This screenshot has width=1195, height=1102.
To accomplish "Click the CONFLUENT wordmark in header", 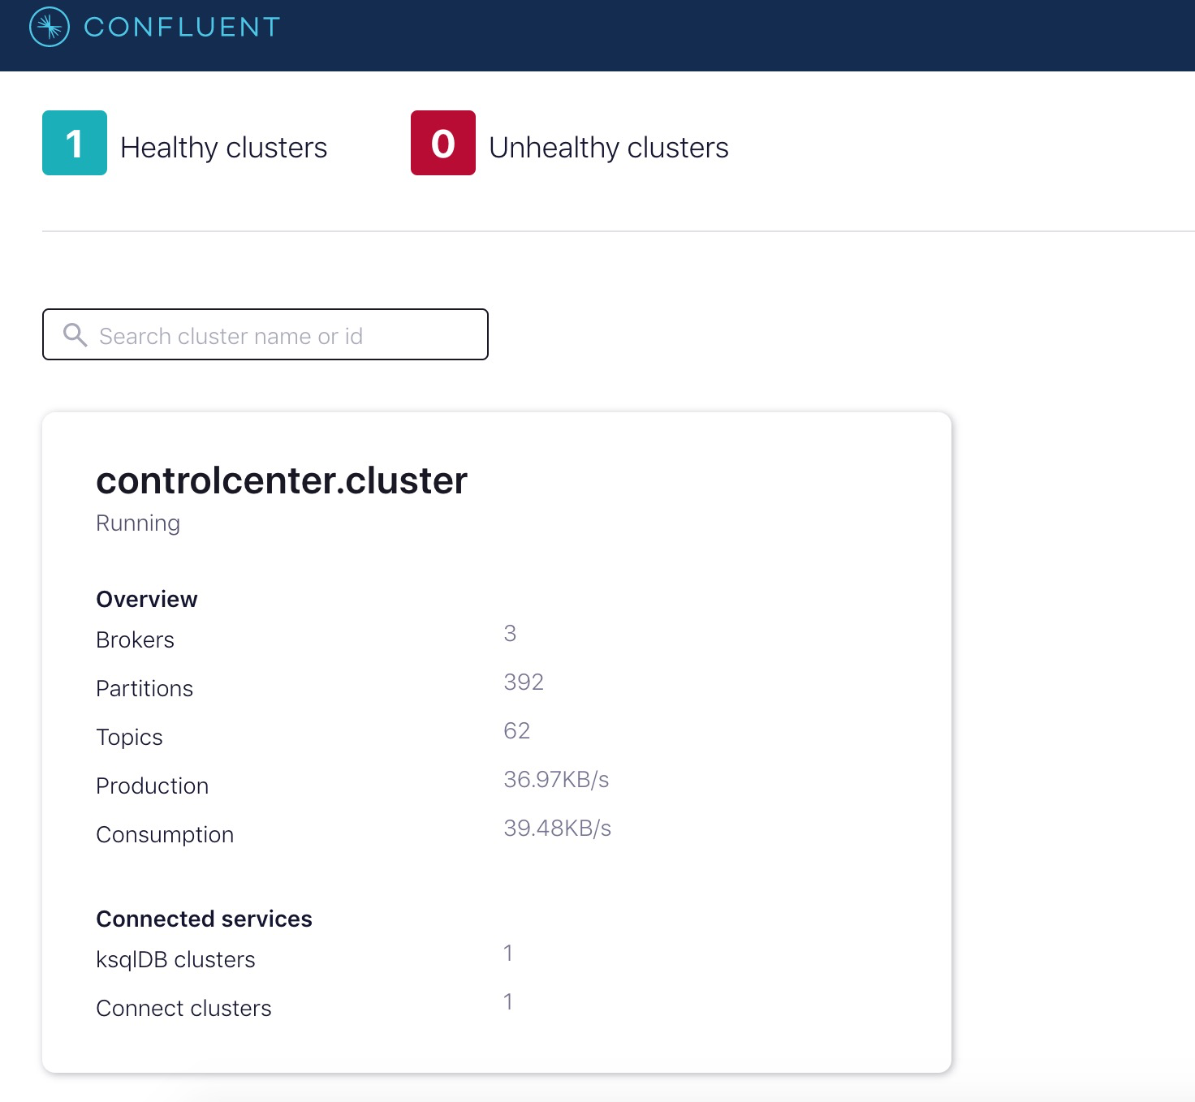I will coord(183,27).
